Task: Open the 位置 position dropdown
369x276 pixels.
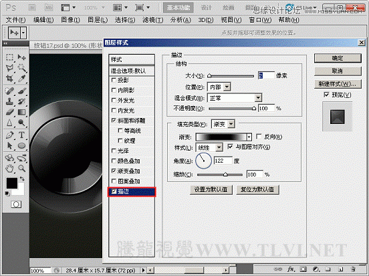Action: pyautogui.click(x=227, y=87)
